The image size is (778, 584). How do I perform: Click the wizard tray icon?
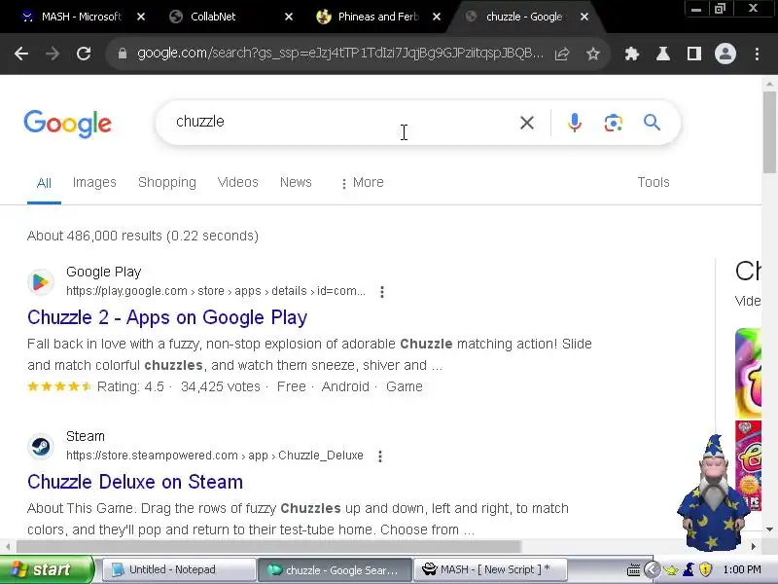(689, 569)
